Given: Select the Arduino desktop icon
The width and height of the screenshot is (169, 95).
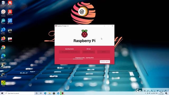Looking at the screenshot, I should (3, 21).
